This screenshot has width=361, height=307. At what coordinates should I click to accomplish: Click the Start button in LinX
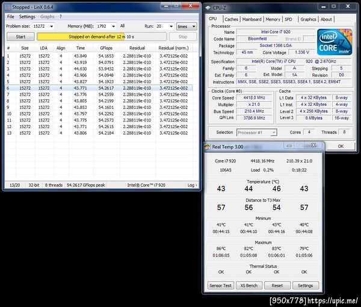point(20,37)
